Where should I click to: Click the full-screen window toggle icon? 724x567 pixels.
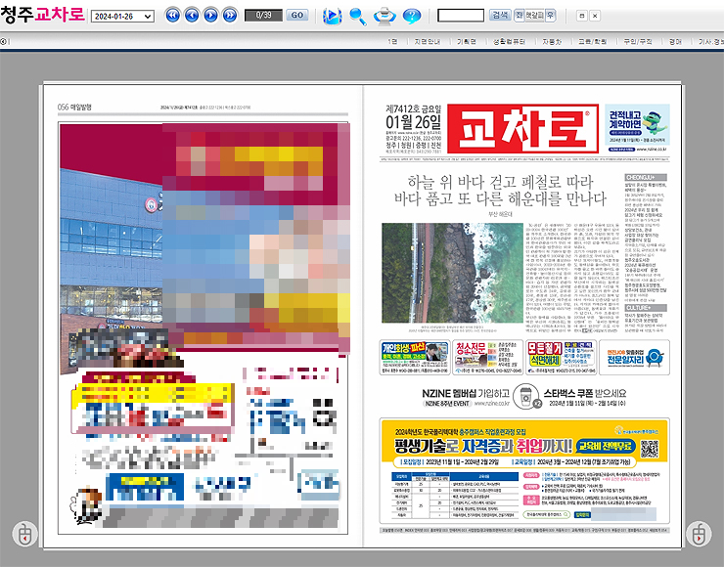pos(582,16)
